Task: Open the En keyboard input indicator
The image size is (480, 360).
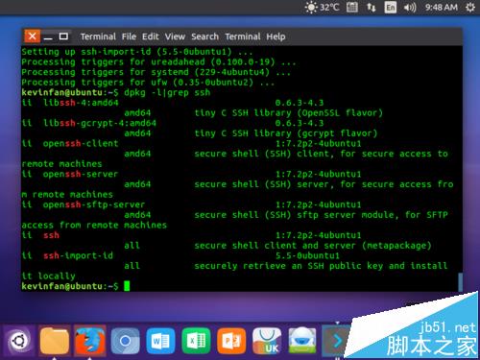Action: [391, 7]
